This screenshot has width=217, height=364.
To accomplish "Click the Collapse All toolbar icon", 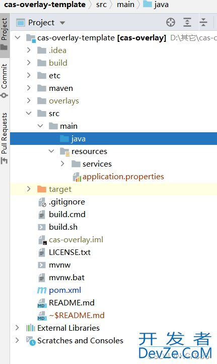I will point(203,22).
